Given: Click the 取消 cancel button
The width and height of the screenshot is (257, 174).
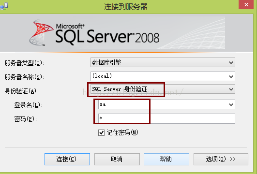Looking at the screenshot, I should [x=117, y=159].
